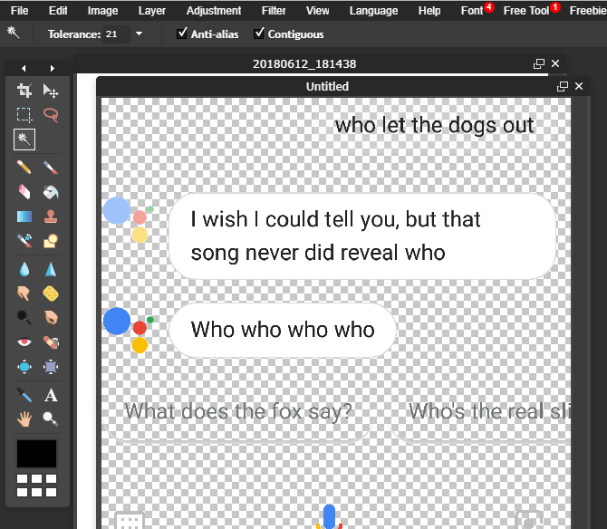The image size is (607, 529).
Task: Click the blue microphone icon in canvas
Action: [329, 516]
